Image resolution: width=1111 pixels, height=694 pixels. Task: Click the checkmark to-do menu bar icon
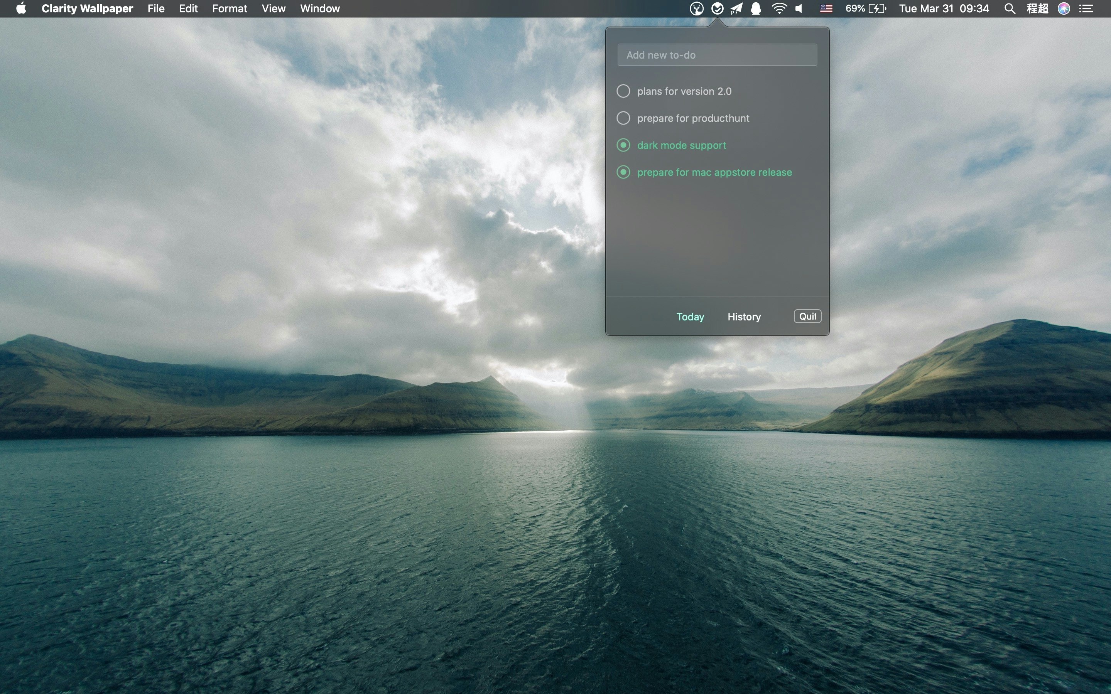717,9
